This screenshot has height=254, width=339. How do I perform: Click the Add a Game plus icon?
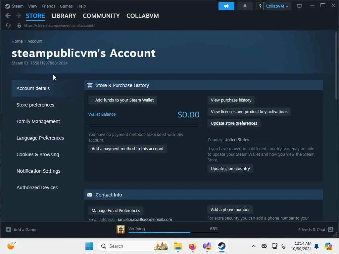[x=8, y=230]
